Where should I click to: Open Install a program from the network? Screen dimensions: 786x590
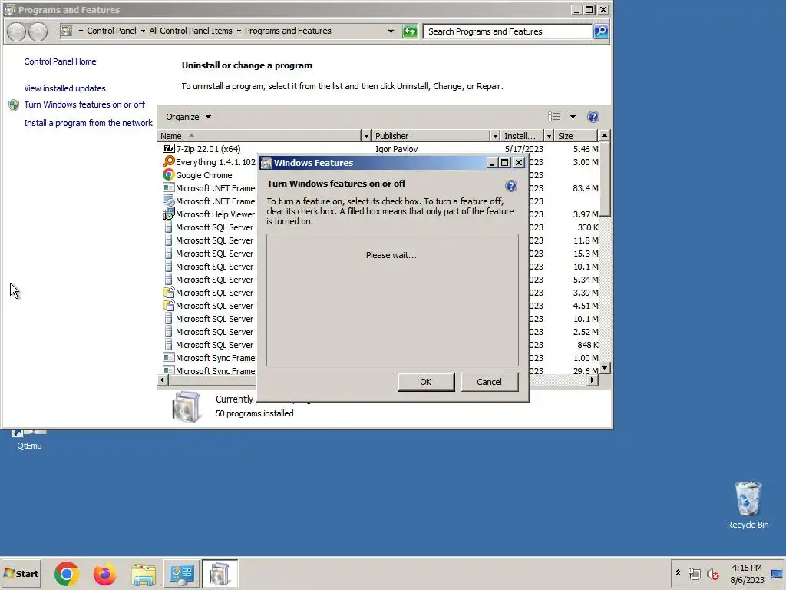[88, 123]
